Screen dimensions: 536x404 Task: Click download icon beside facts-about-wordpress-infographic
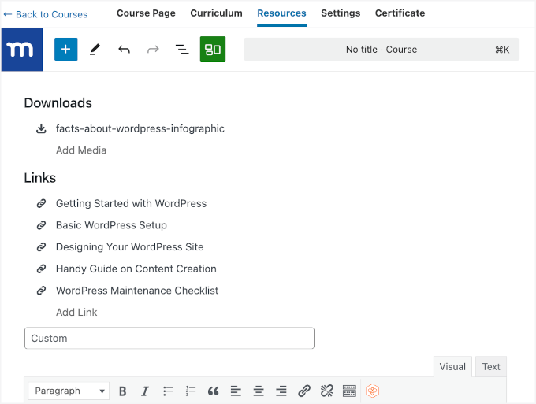(x=41, y=128)
